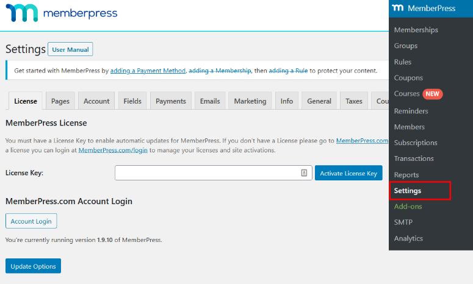Open Groups in the sidebar menu
The height and width of the screenshot is (284, 473).
coord(406,46)
